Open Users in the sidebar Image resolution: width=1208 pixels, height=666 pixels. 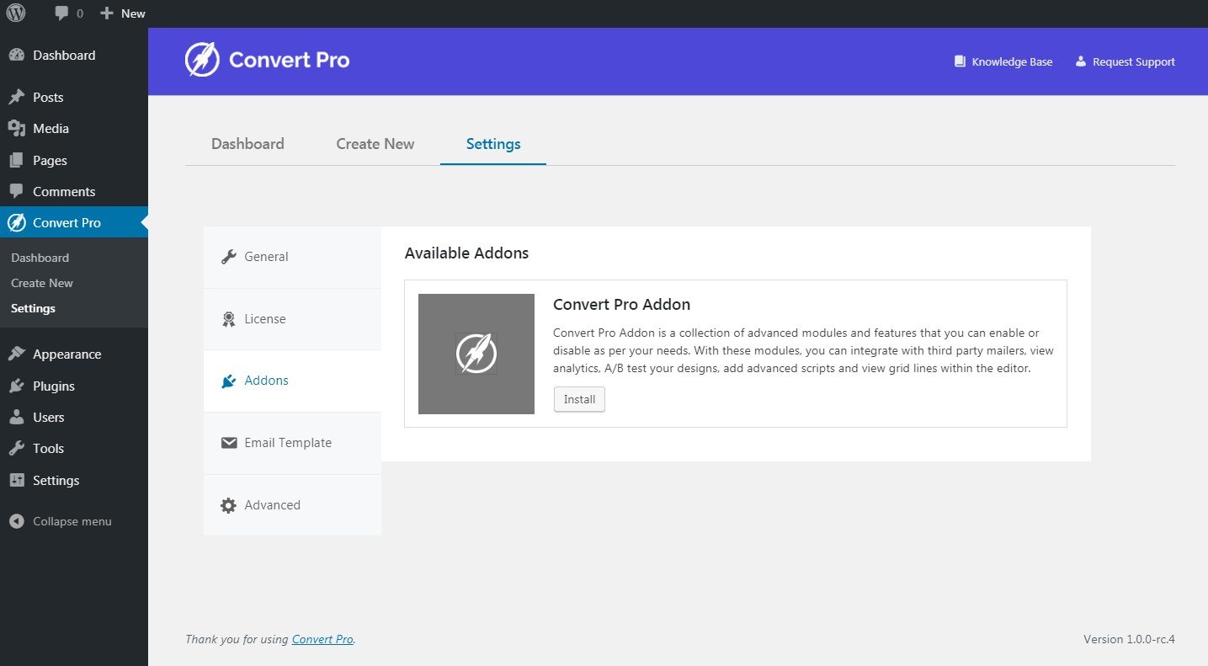click(74, 418)
